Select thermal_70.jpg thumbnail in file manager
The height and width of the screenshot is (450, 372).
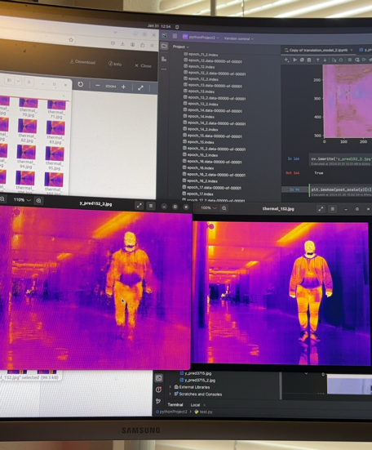tap(28, 108)
